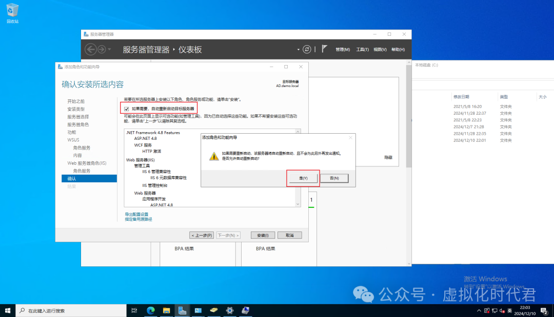Click scroll-down arrow of the features list
This screenshot has height=317, width=554.
click(298, 204)
